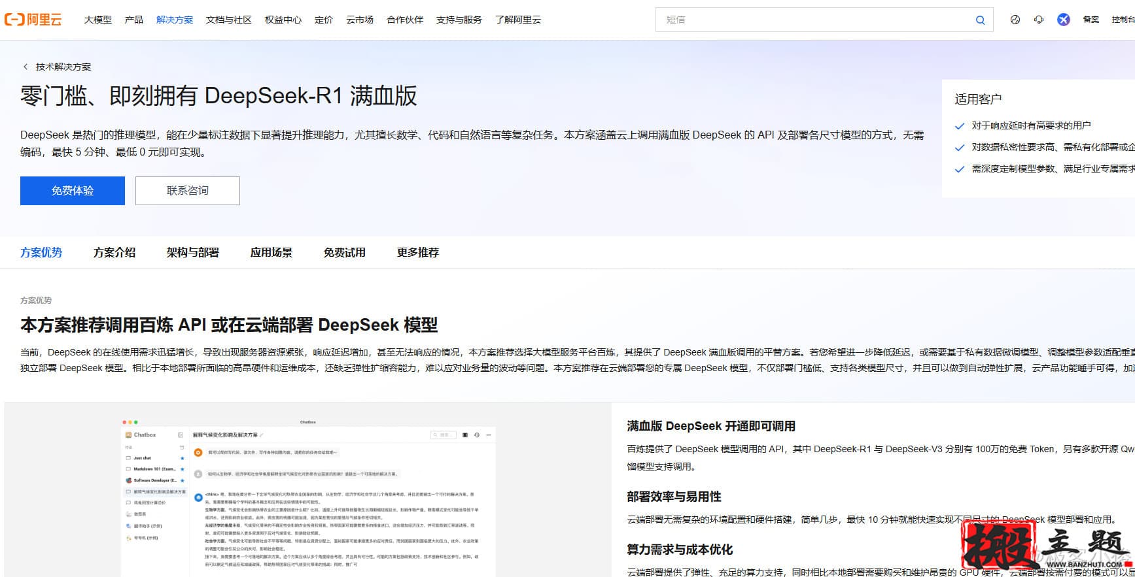Open the 合作伙伴 menu item
The width and height of the screenshot is (1135, 577).
tap(405, 20)
